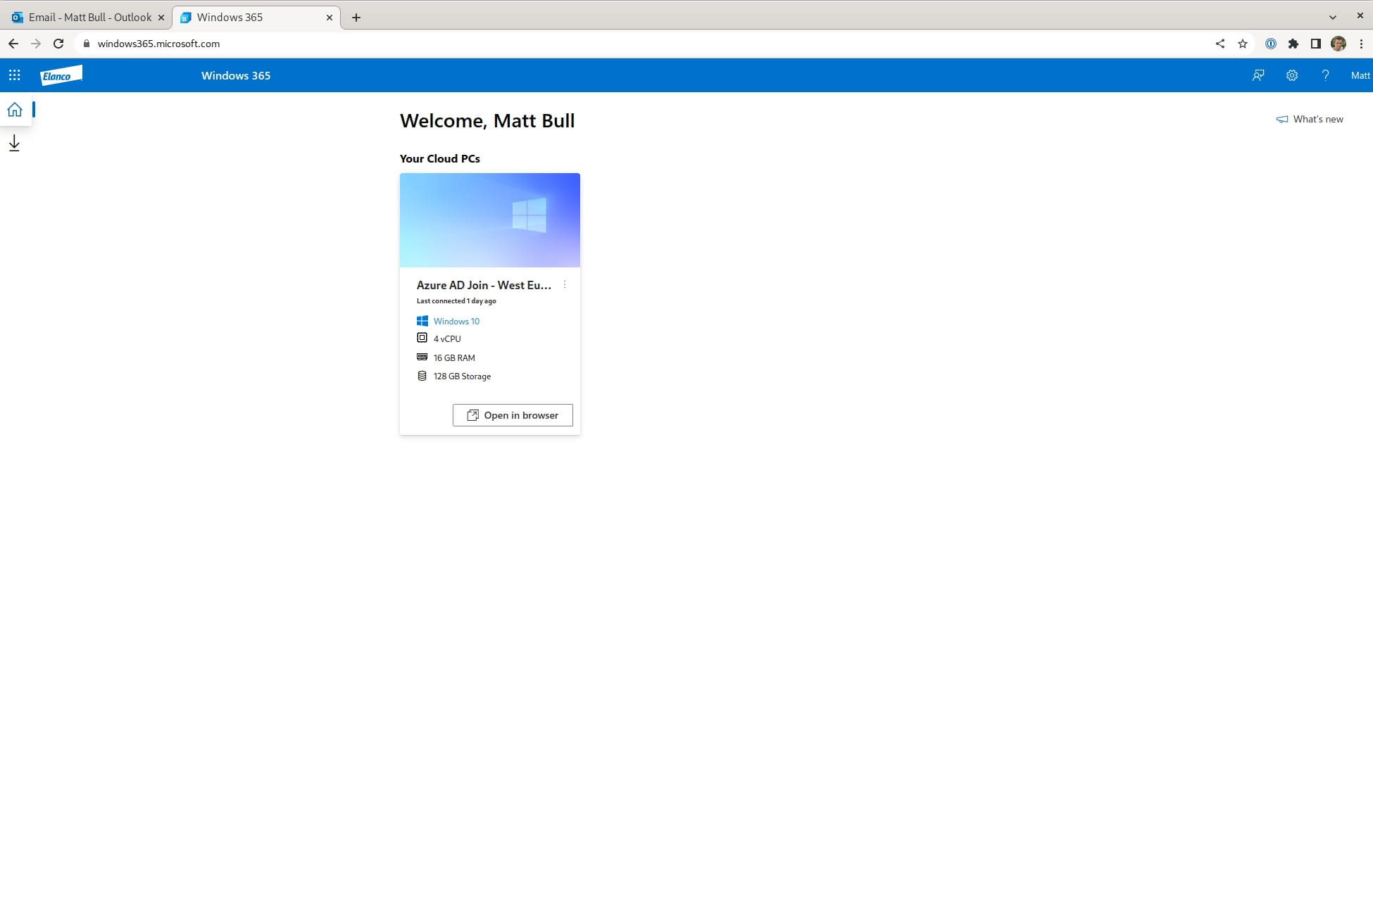Viewport: 1373px width, 919px height.
Task: Select the Home icon in sidebar
Action: pos(15,110)
